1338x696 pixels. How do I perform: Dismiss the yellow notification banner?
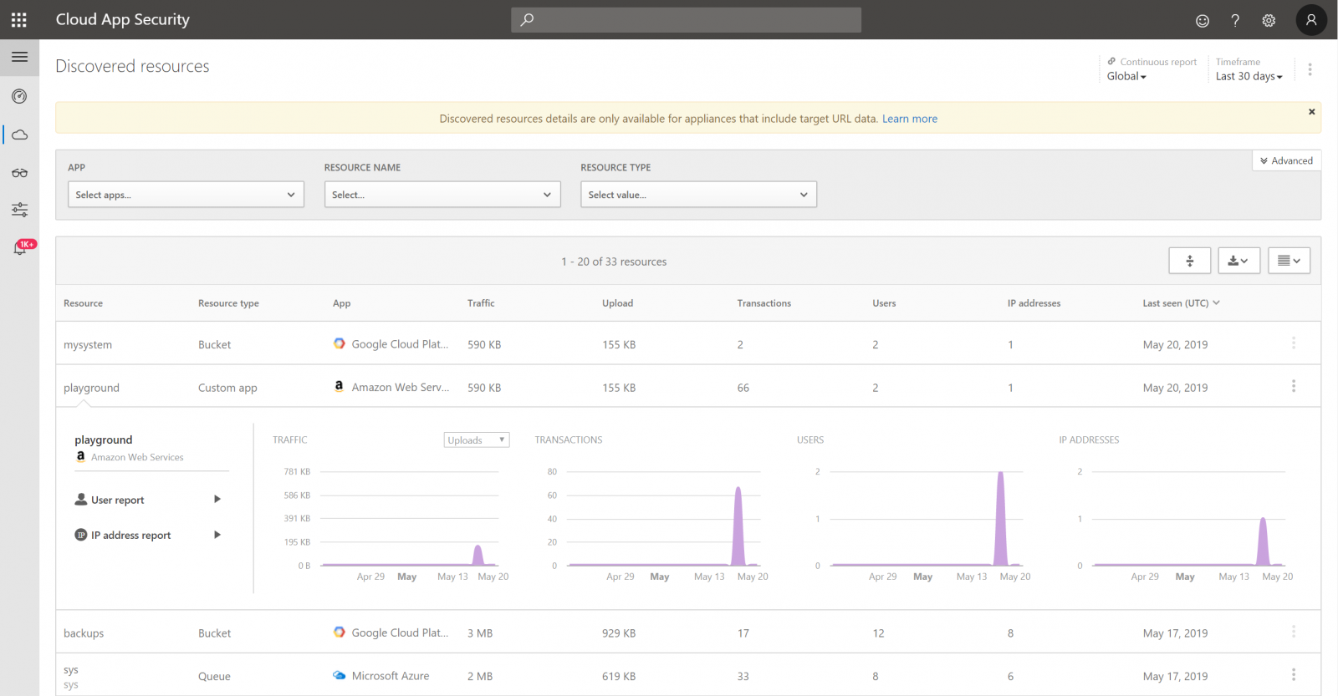tap(1311, 112)
